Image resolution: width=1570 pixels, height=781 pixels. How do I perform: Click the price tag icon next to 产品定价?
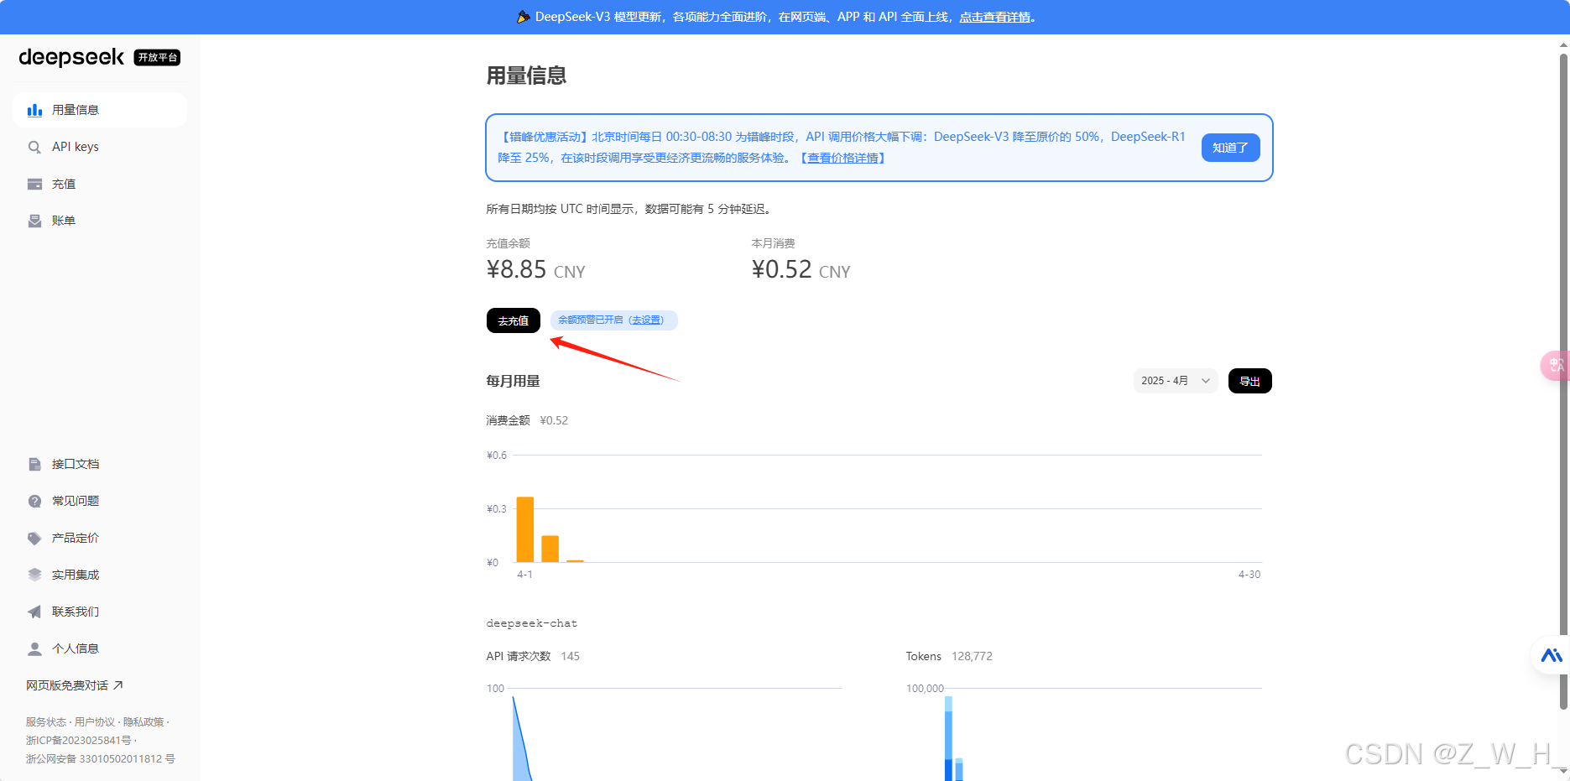click(x=34, y=538)
